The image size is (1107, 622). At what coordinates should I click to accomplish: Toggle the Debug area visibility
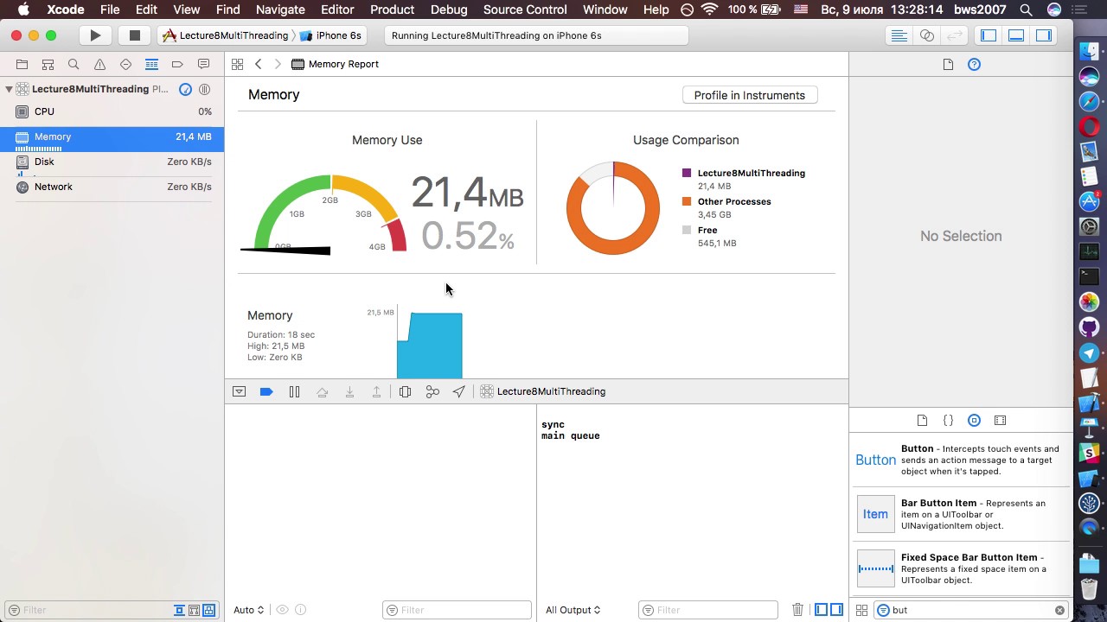1016,35
